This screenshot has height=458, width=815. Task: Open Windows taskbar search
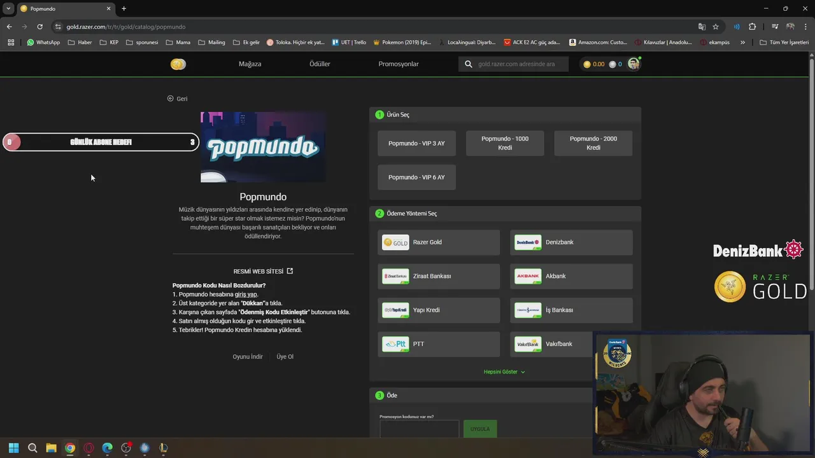point(32,448)
